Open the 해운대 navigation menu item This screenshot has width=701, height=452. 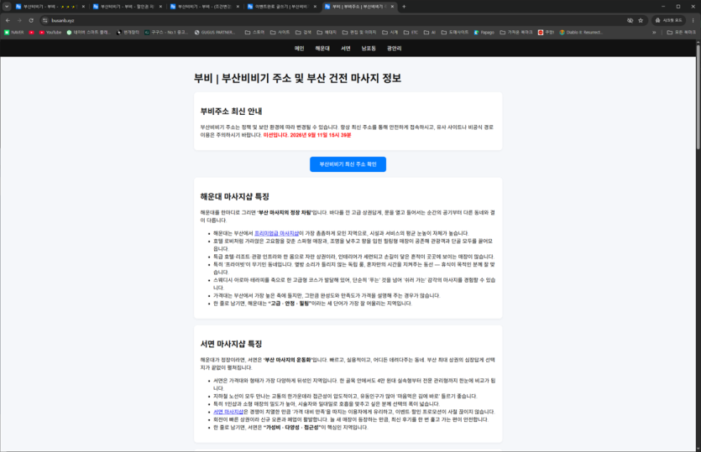[x=322, y=49]
